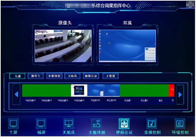The width and height of the screenshot is (196, 137).
Task: Switch to the 大数据 filter tab
Action: [x=111, y=76]
